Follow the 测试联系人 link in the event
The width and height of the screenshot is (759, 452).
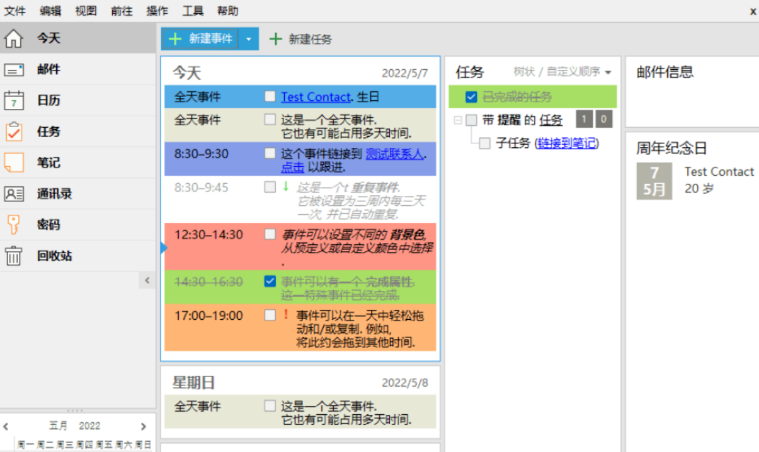(x=395, y=154)
